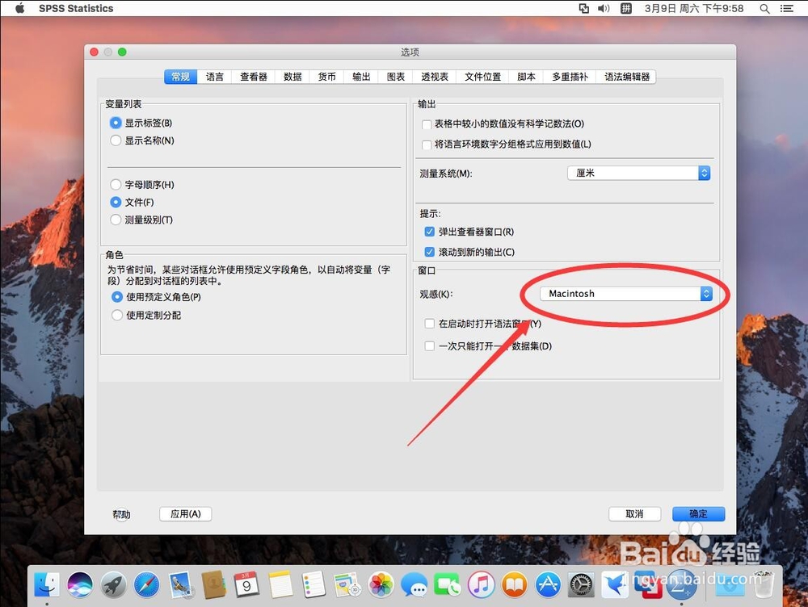This screenshot has width=808, height=607.
Task: Click 确定 confirm button
Action: point(698,514)
